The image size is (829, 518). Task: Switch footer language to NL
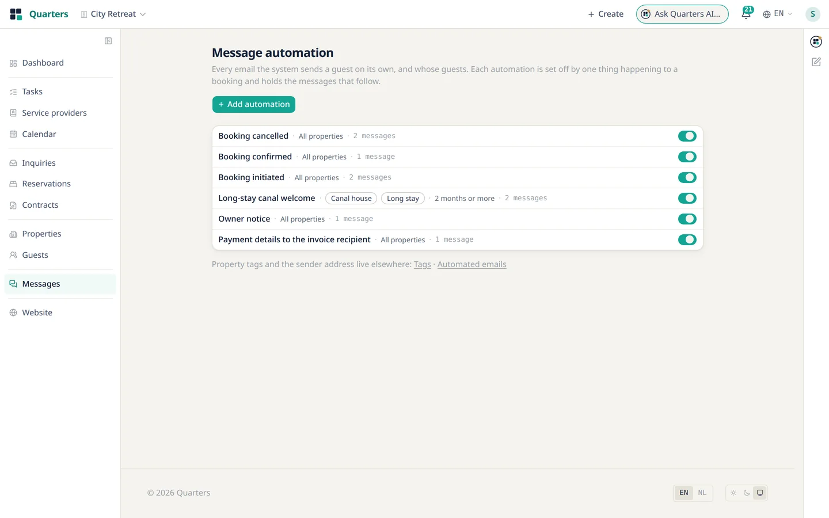coord(702,493)
